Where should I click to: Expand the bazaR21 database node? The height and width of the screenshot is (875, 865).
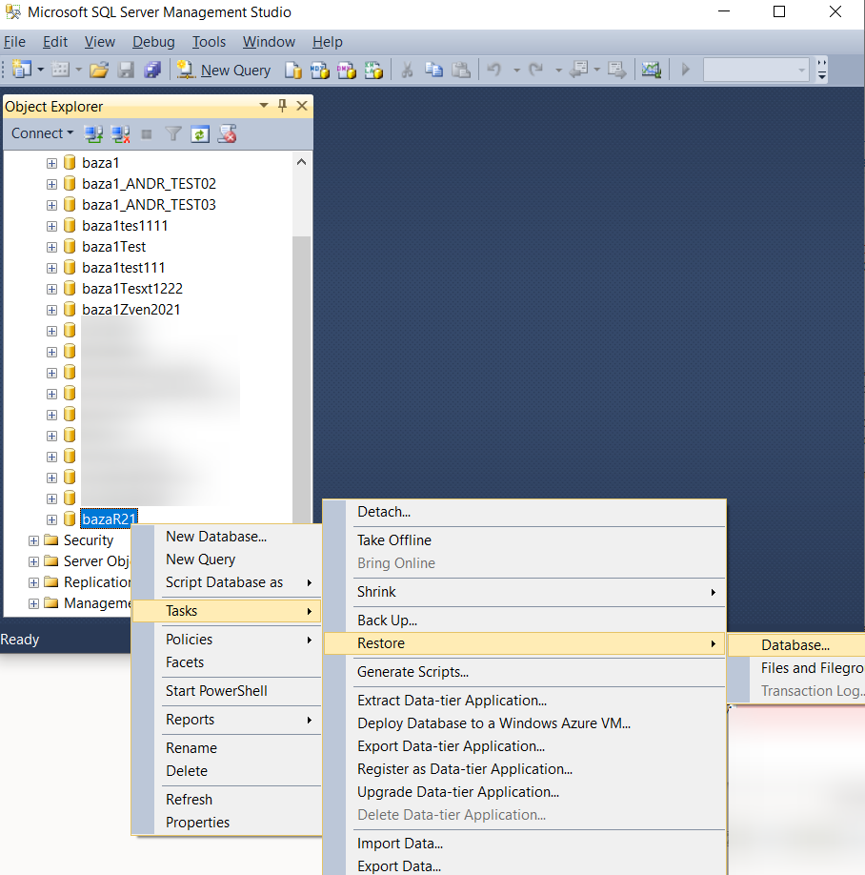point(51,520)
